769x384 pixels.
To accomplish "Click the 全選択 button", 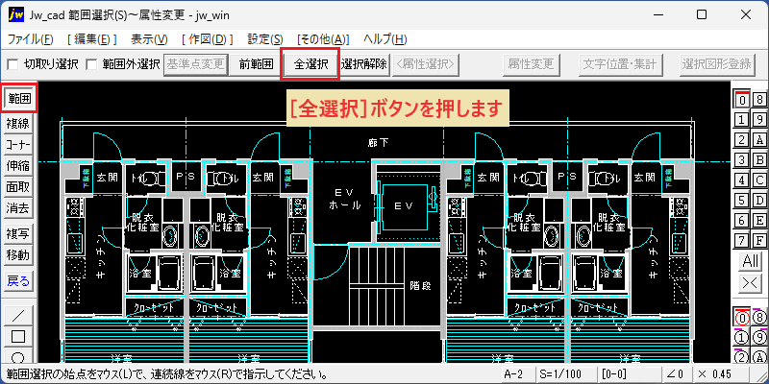I will (x=310, y=64).
